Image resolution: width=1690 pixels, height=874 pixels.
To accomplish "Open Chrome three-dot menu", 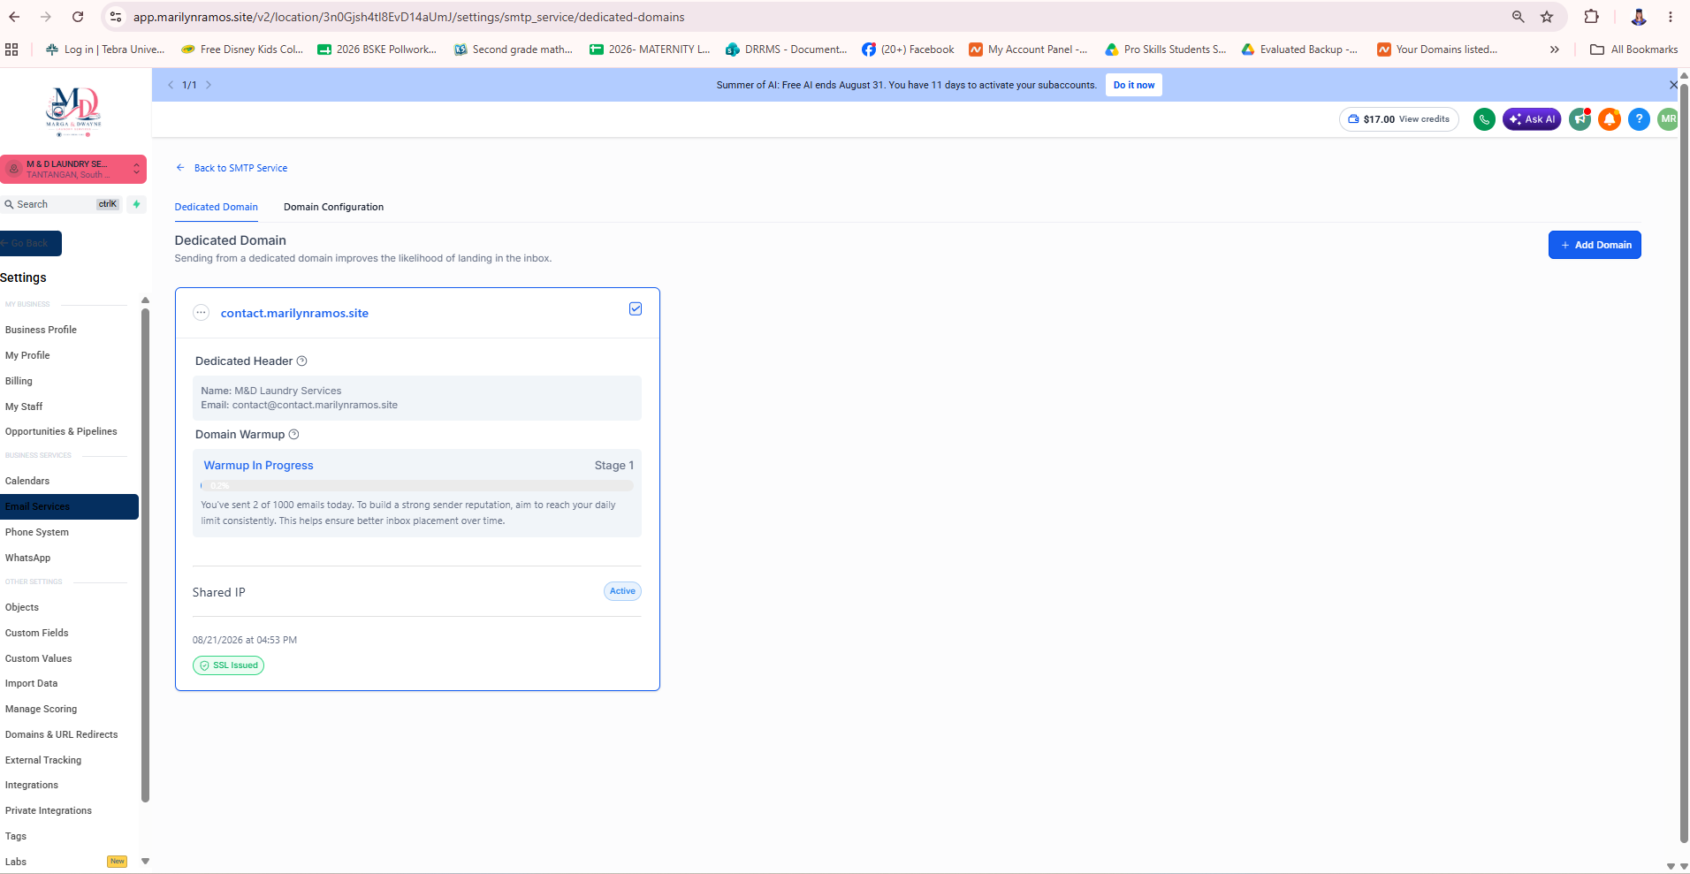I will 1671,17.
